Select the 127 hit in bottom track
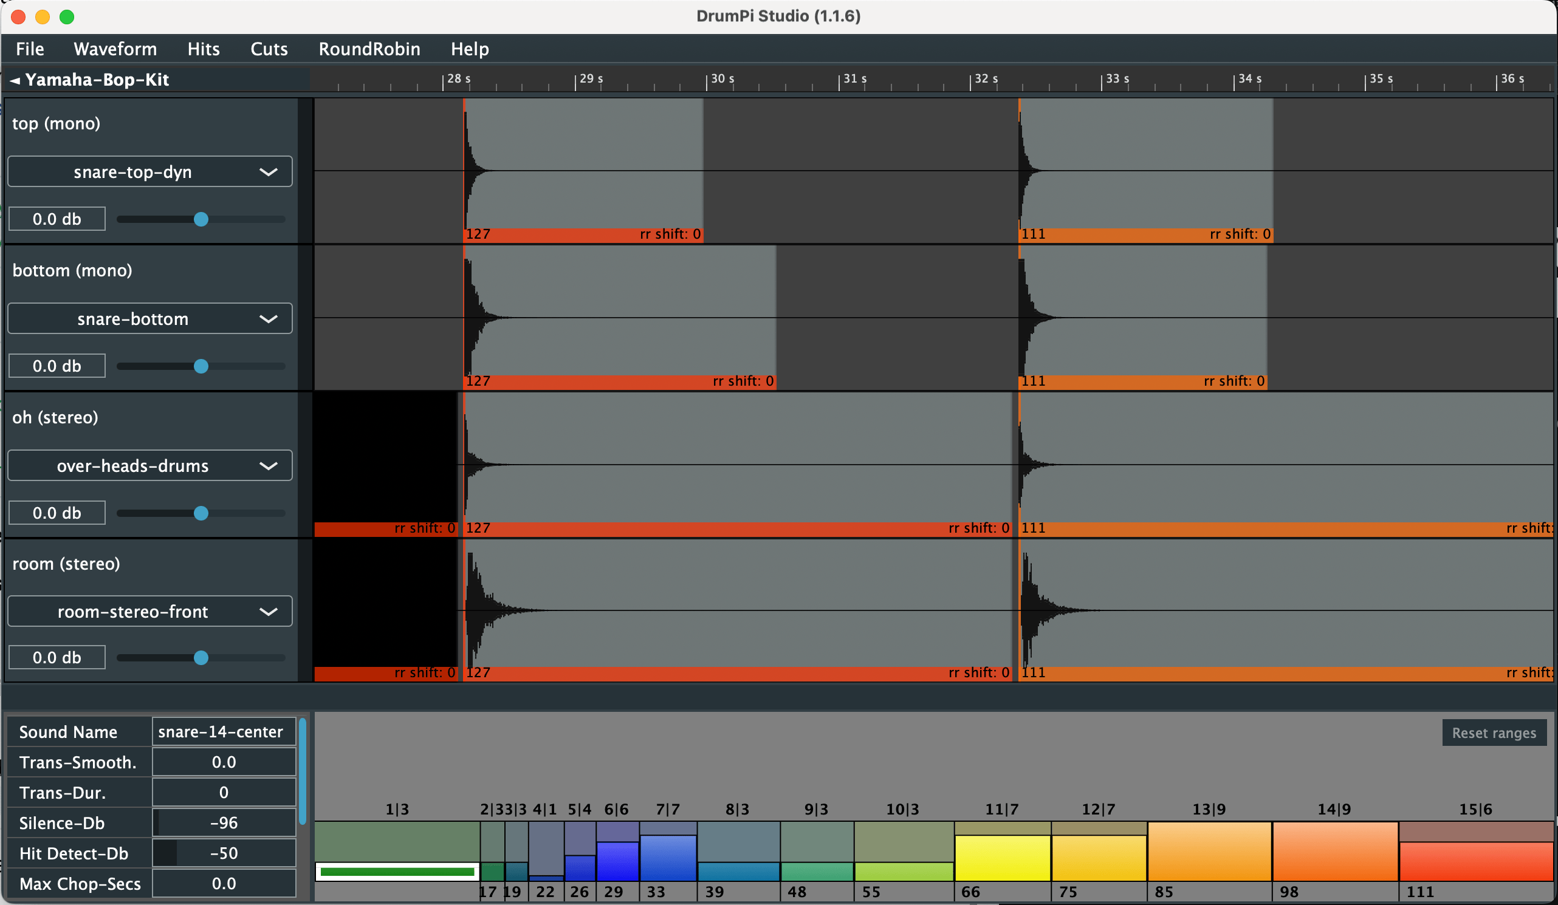The width and height of the screenshot is (1558, 905). (619, 317)
